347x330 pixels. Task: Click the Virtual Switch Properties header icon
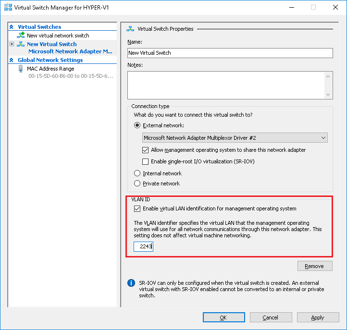coord(130,29)
